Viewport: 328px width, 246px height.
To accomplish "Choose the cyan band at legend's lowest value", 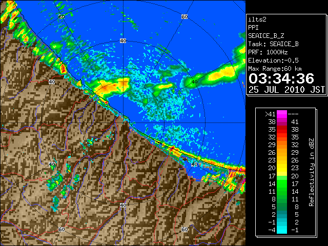I will tap(282, 230).
